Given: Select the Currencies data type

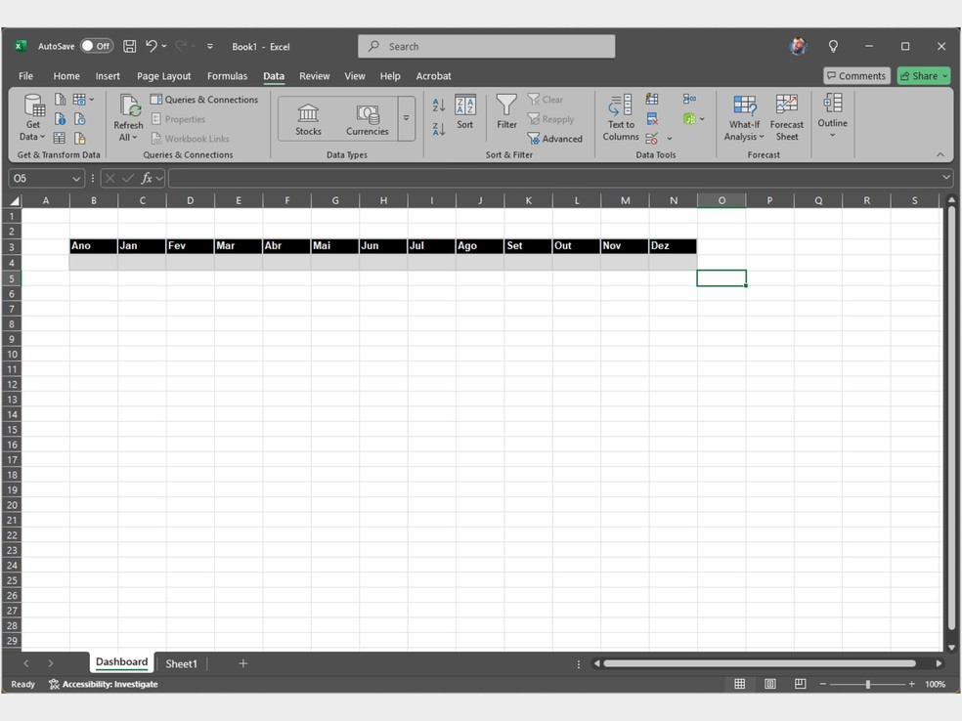Looking at the screenshot, I should click(367, 119).
